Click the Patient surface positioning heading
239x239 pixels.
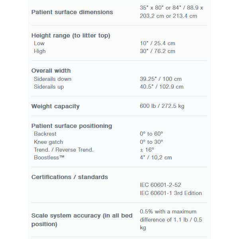click(72, 126)
